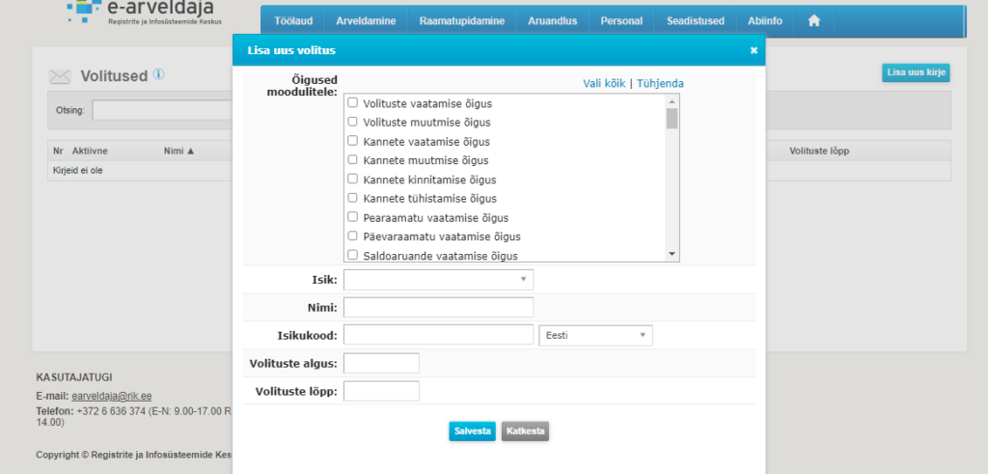Click the Volituste algus date field
988x474 pixels.
point(381,363)
